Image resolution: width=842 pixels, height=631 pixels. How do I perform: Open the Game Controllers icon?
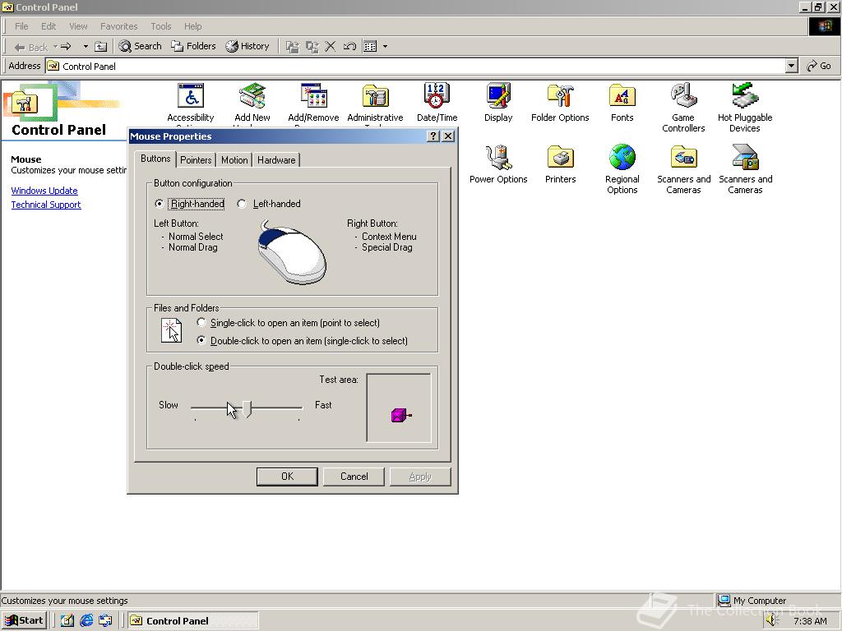(683, 97)
